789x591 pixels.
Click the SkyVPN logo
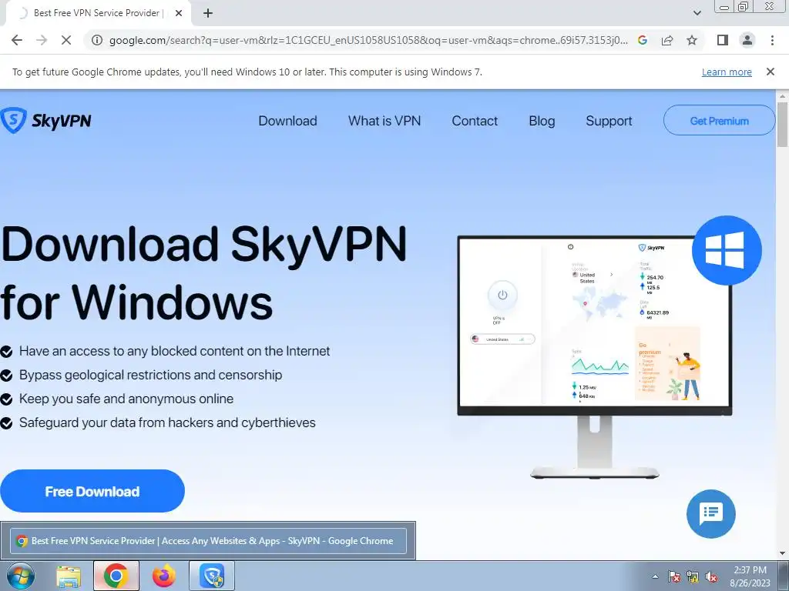point(45,121)
